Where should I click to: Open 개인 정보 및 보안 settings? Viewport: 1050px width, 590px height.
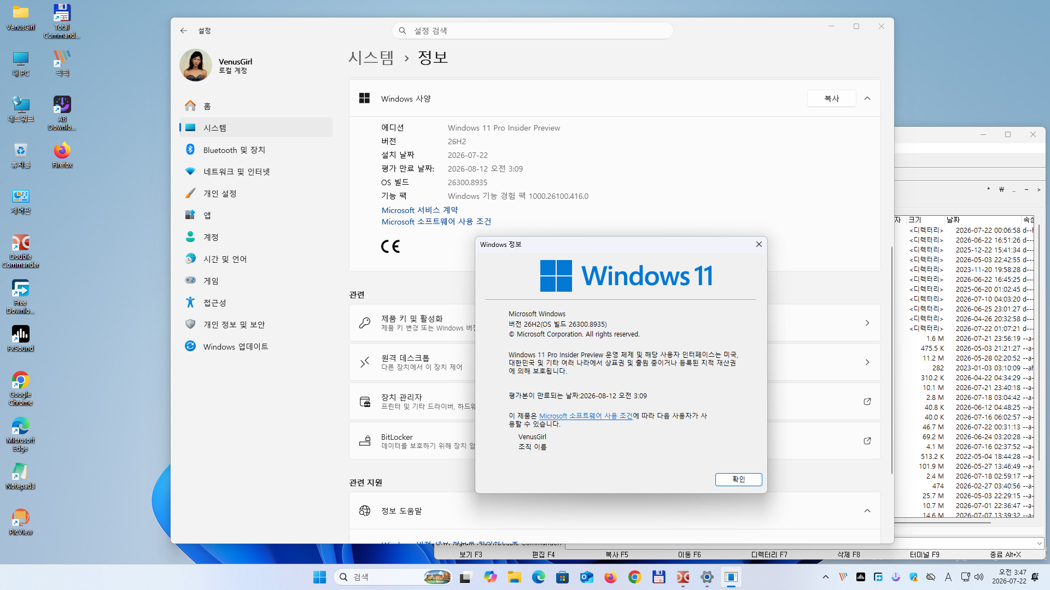[x=256, y=324]
